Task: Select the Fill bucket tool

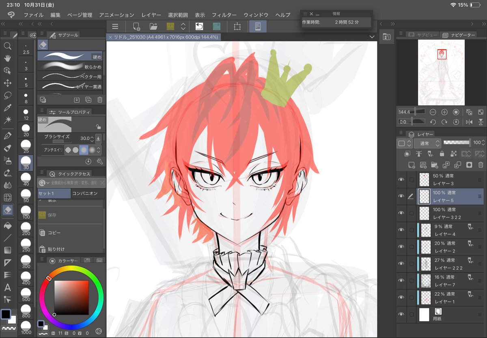Action: click(x=7, y=225)
